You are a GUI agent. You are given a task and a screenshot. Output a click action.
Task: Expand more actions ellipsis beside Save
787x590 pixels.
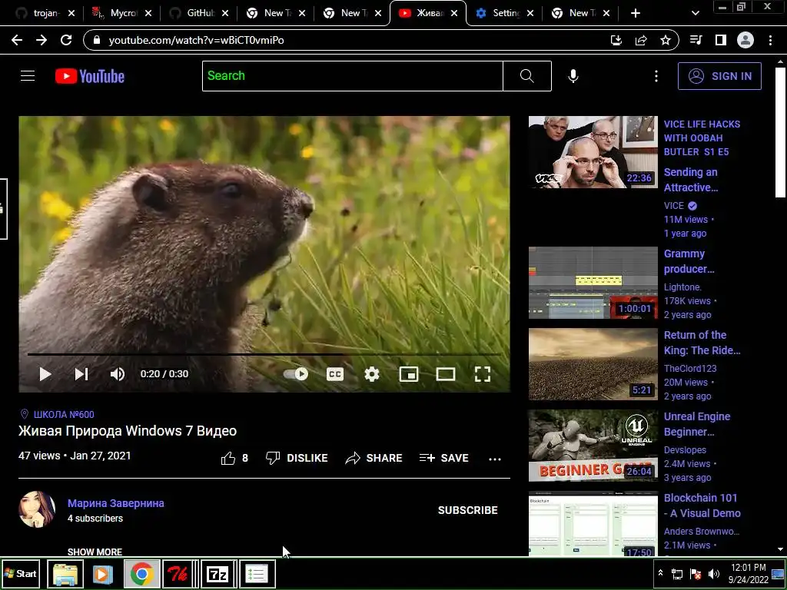pyautogui.click(x=495, y=459)
